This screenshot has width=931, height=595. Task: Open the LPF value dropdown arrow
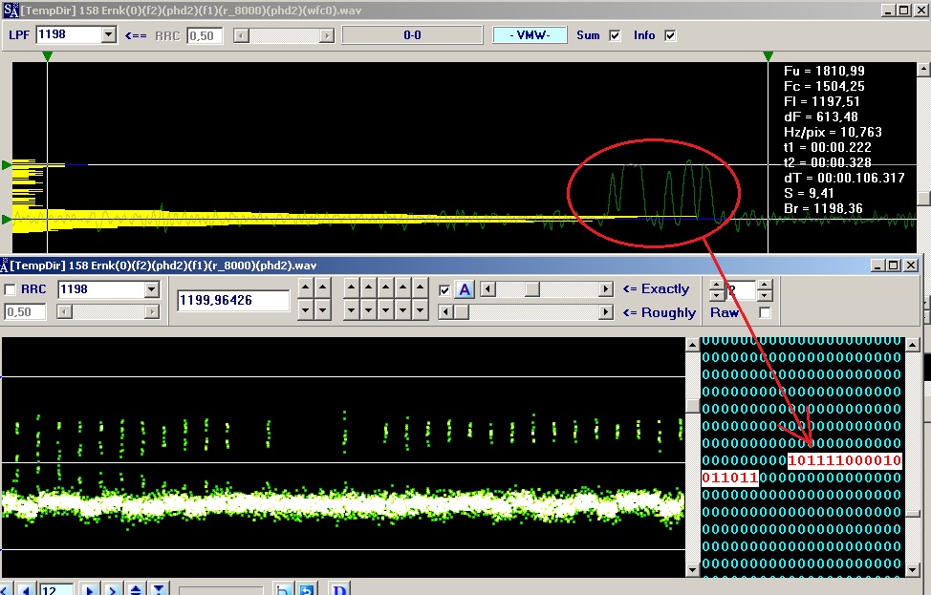point(108,35)
